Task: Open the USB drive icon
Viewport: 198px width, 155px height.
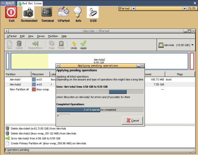Action: 93,12
